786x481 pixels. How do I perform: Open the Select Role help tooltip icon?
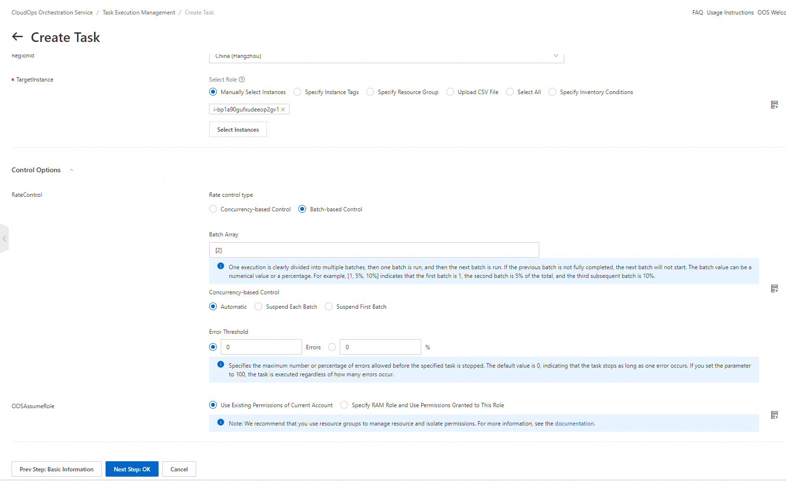[242, 80]
